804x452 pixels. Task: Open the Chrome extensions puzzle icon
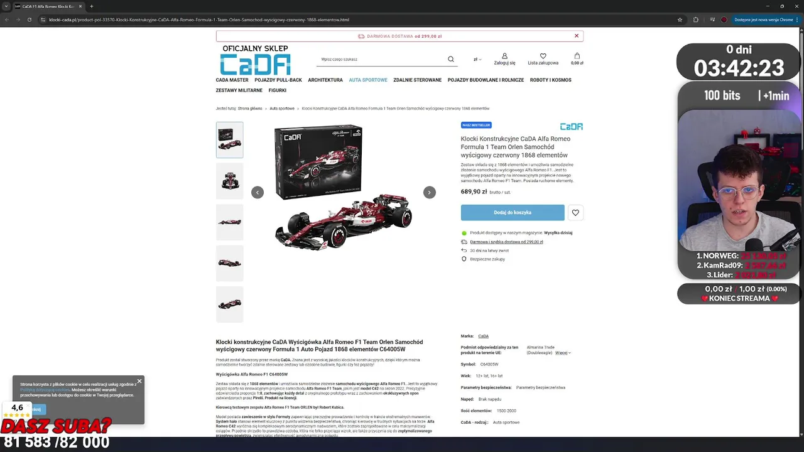pos(695,19)
